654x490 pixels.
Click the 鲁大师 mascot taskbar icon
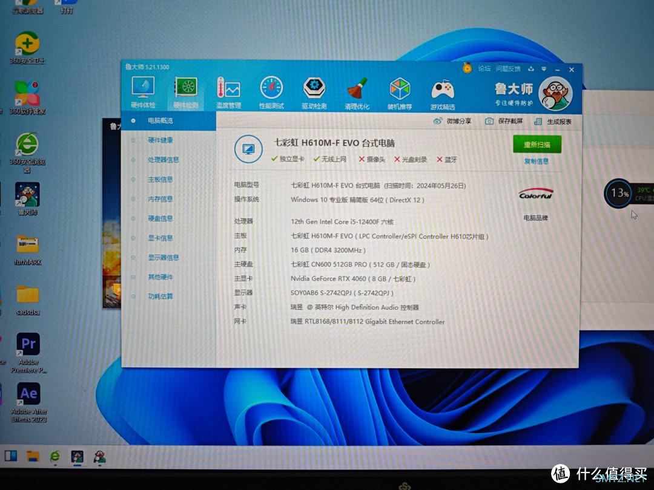[x=99, y=457]
